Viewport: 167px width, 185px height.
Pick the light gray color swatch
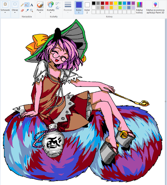click(x=98, y=8)
